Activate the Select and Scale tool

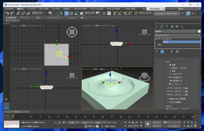[77, 13]
